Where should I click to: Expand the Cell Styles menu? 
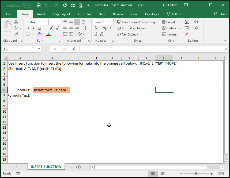click(127, 34)
